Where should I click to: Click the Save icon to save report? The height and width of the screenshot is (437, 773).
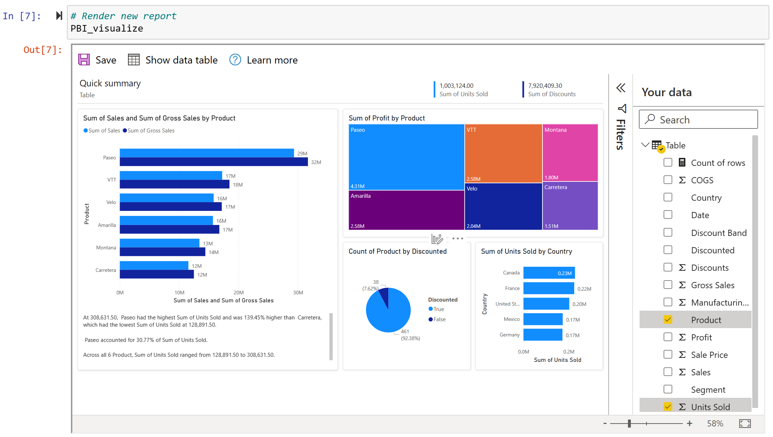84,60
